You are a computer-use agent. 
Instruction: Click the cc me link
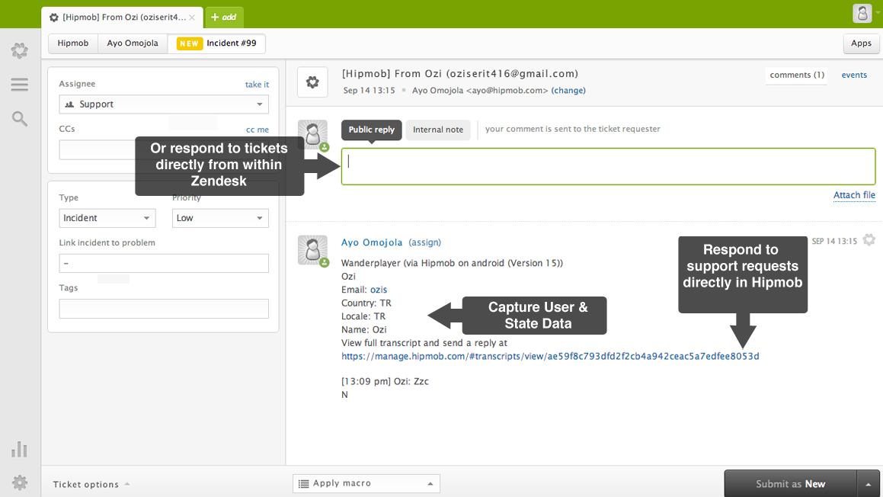coord(258,130)
